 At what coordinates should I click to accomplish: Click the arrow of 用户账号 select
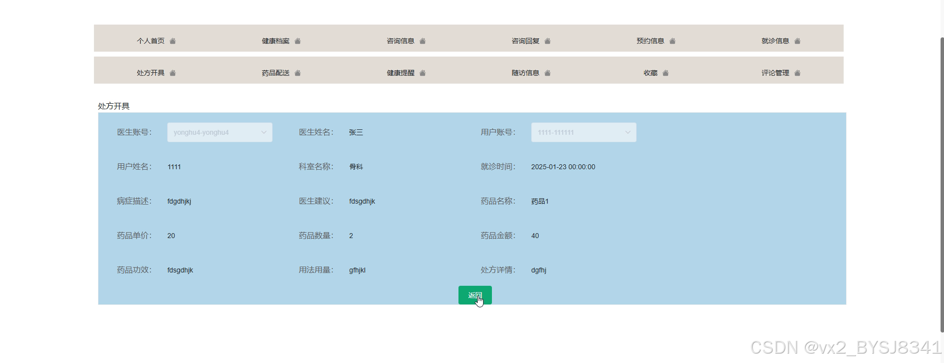pyautogui.click(x=628, y=132)
